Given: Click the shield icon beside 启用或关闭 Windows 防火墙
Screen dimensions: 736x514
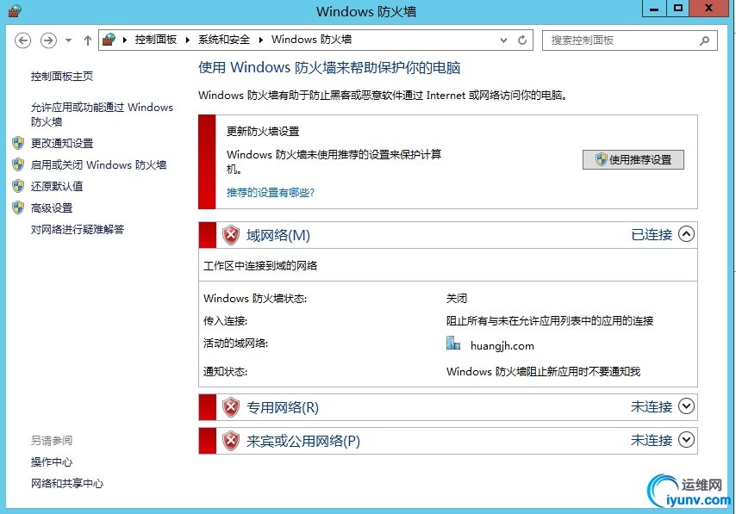Looking at the screenshot, I should click(x=18, y=164).
